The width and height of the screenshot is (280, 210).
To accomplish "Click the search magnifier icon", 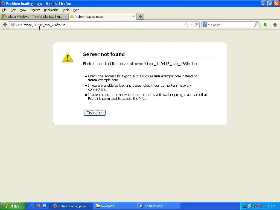I will (x=256, y=25).
